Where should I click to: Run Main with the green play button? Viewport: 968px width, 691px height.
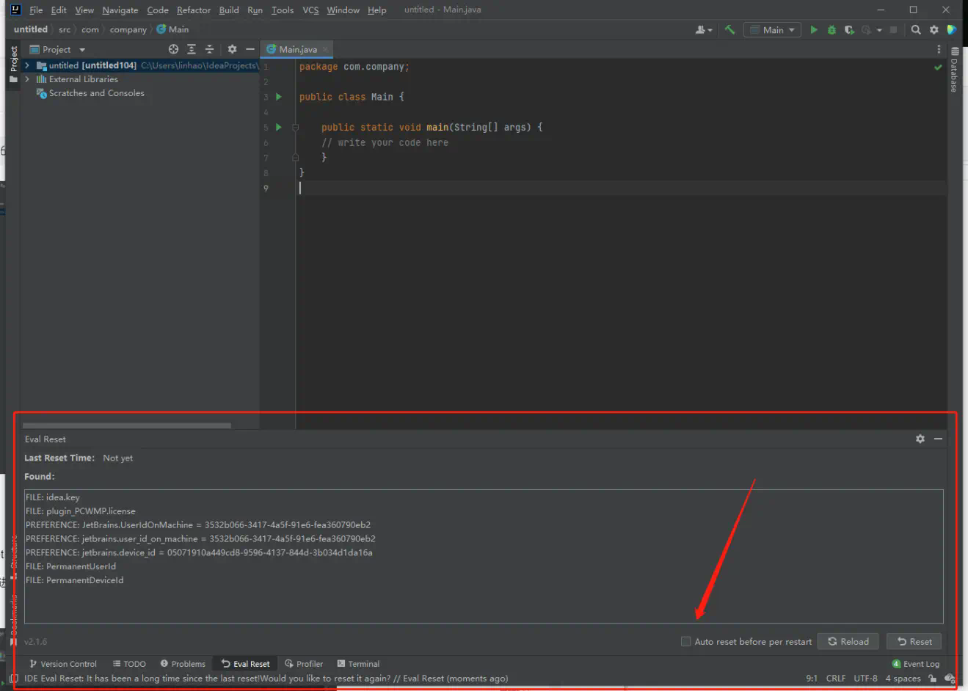coord(814,30)
